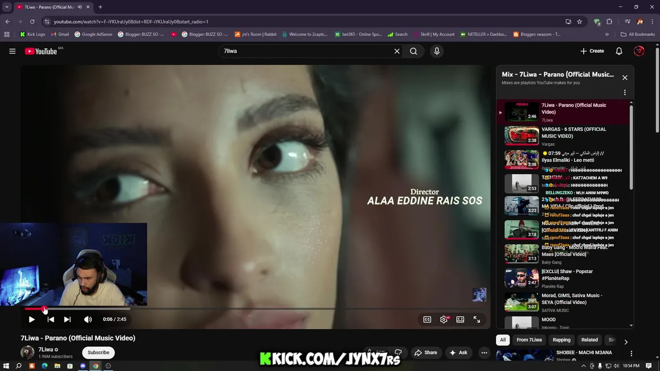This screenshot has height=371, width=660.
Task: Click the Create button
Action: click(592, 51)
